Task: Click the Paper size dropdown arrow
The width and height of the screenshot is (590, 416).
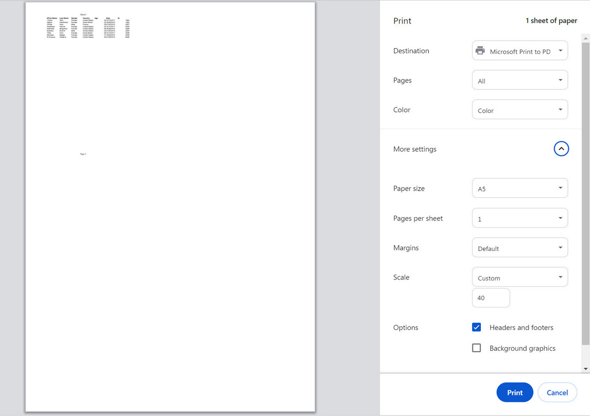Action: [x=560, y=188]
